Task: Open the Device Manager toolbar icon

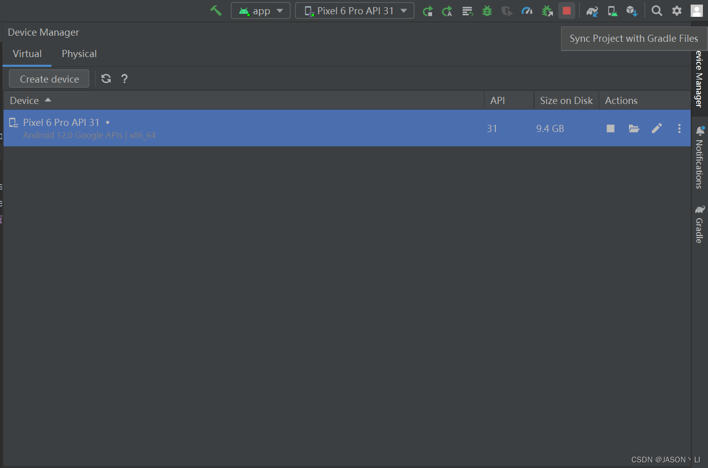Action: pyautogui.click(x=612, y=11)
